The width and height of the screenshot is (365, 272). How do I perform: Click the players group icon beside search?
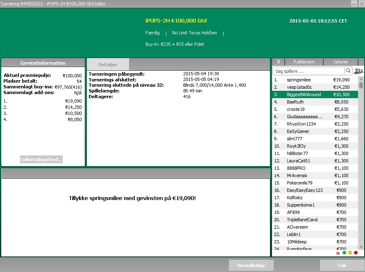358,71
